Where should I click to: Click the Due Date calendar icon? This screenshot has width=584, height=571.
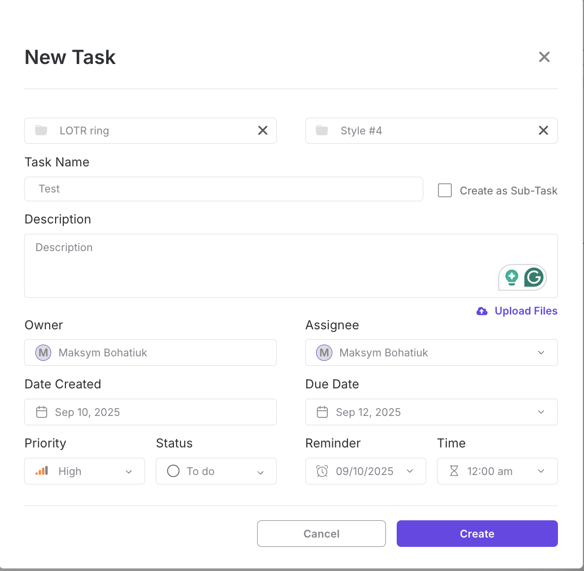322,412
